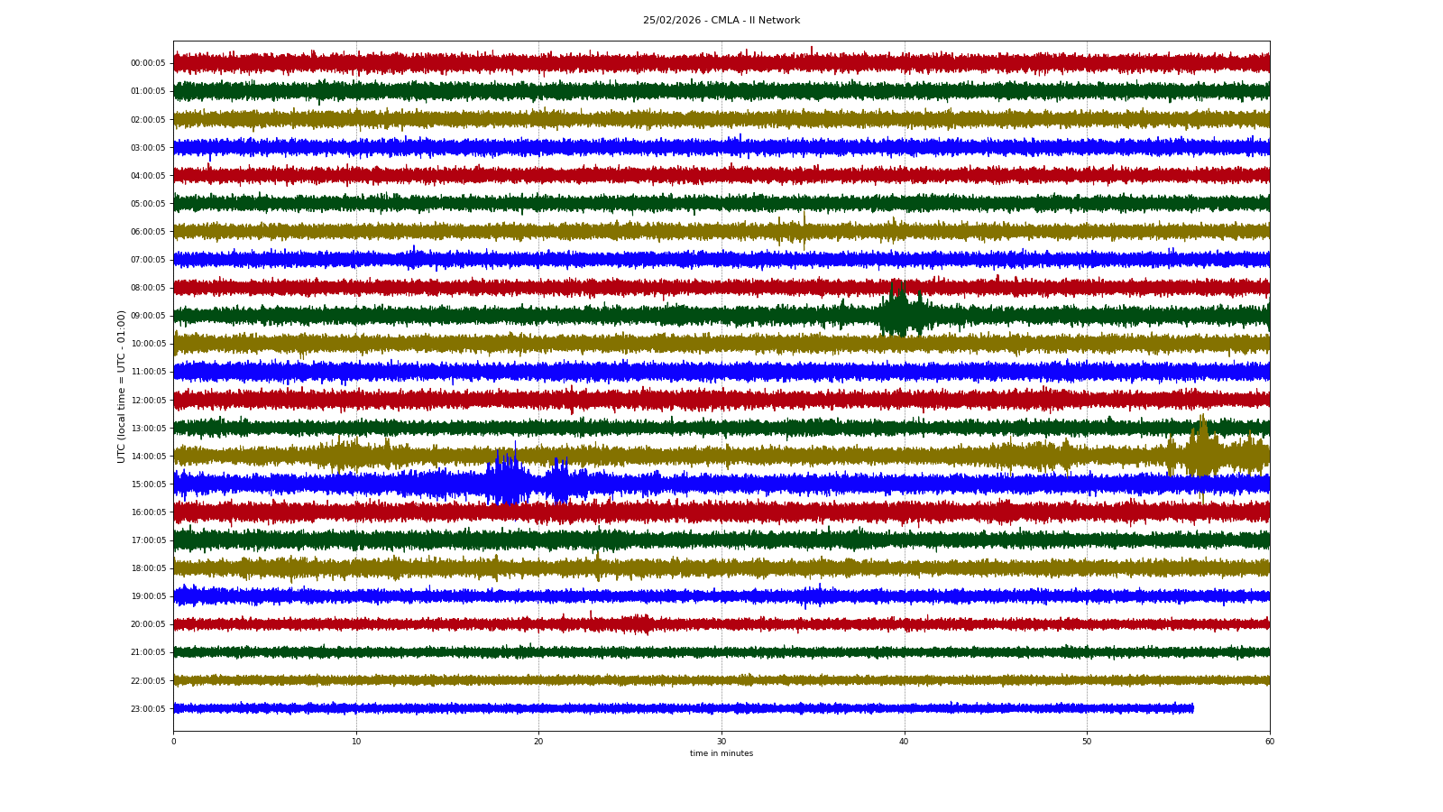Click the 20:00:05 row time label
The width and height of the screenshot is (1443, 812).
click(148, 624)
